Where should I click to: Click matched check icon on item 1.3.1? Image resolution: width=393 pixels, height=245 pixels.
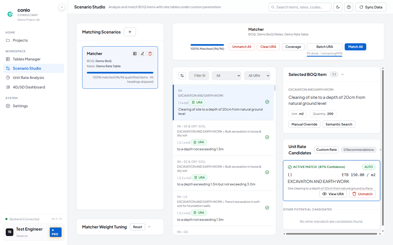[x=267, y=208]
